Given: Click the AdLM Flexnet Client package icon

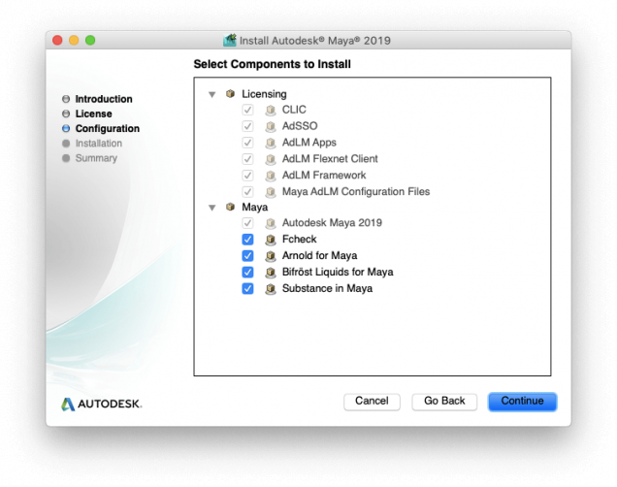Looking at the screenshot, I should (271, 159).
